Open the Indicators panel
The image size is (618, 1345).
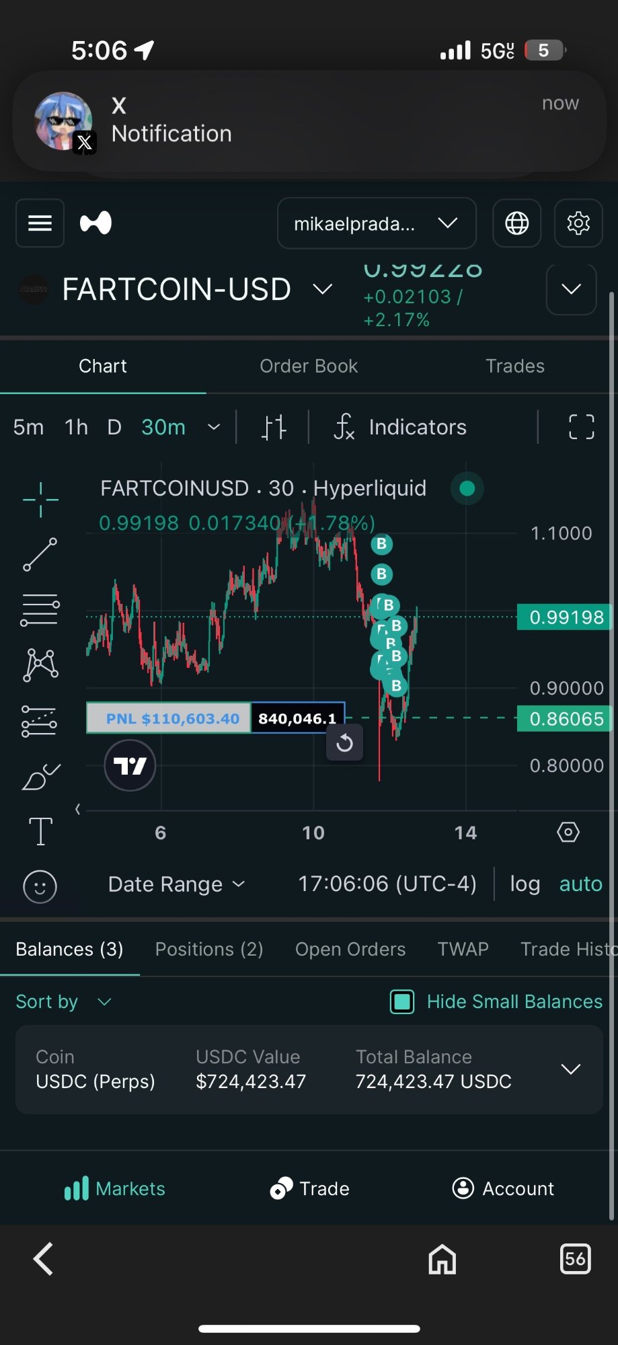pyautogui.click(x=401, y=427)
